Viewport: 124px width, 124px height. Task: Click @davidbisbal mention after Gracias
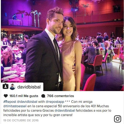click(x=65, y=111)
